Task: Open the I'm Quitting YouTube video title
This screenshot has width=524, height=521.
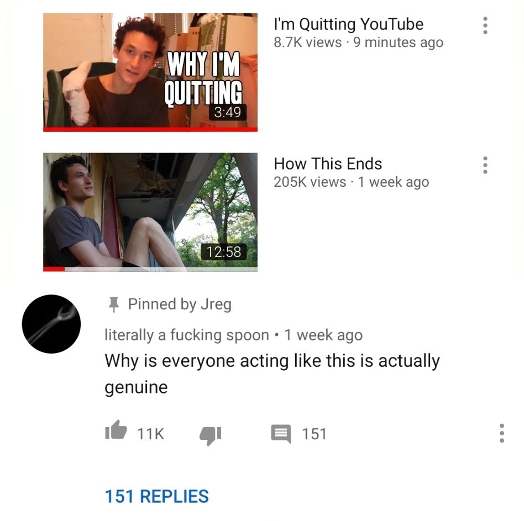Action: coord(349,24)
